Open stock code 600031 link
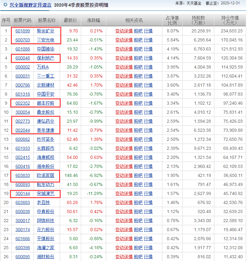The height and width of the screenshot is (261, 247). coord(23,76)
